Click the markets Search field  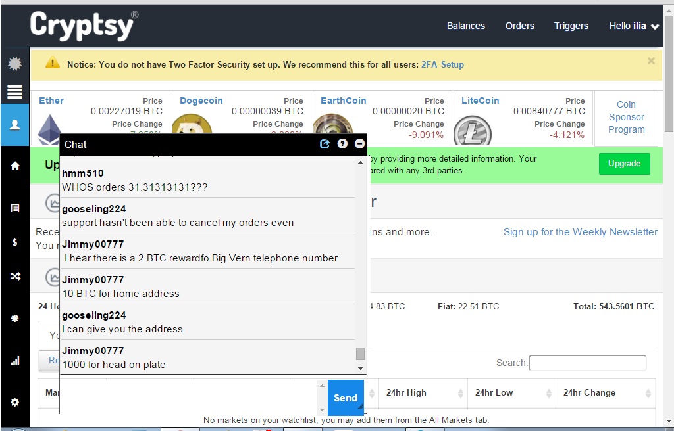pos(588,363)
